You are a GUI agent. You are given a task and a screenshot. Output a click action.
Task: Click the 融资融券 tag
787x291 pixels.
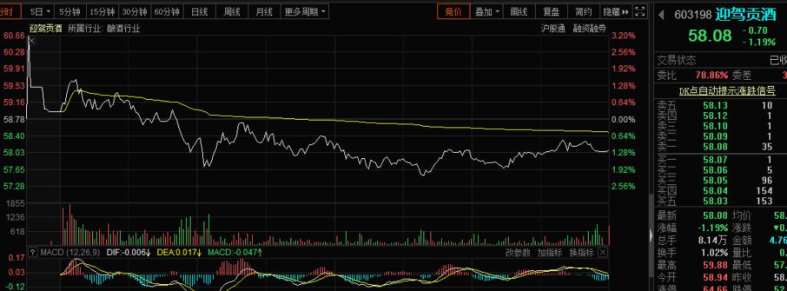tap(589, 28)
